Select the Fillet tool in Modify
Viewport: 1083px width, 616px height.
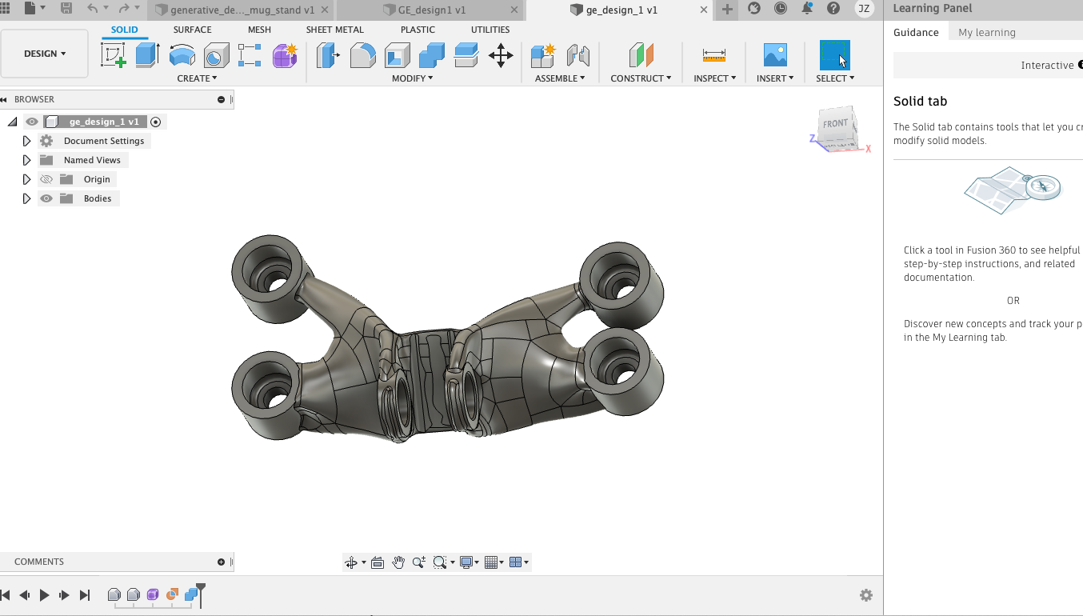(362, 55)
